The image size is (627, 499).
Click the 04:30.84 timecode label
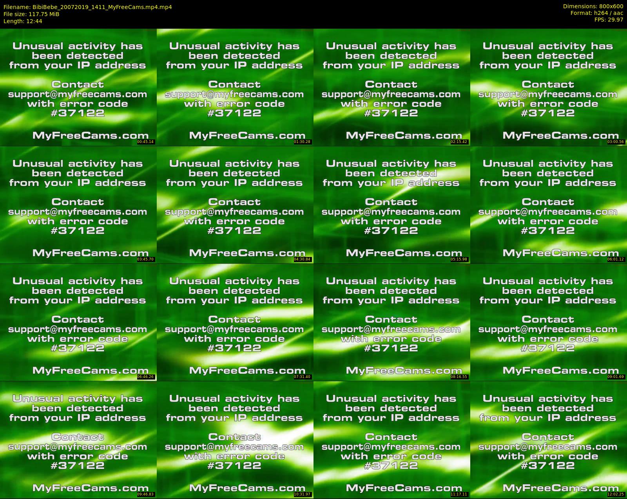click(303, 259)
